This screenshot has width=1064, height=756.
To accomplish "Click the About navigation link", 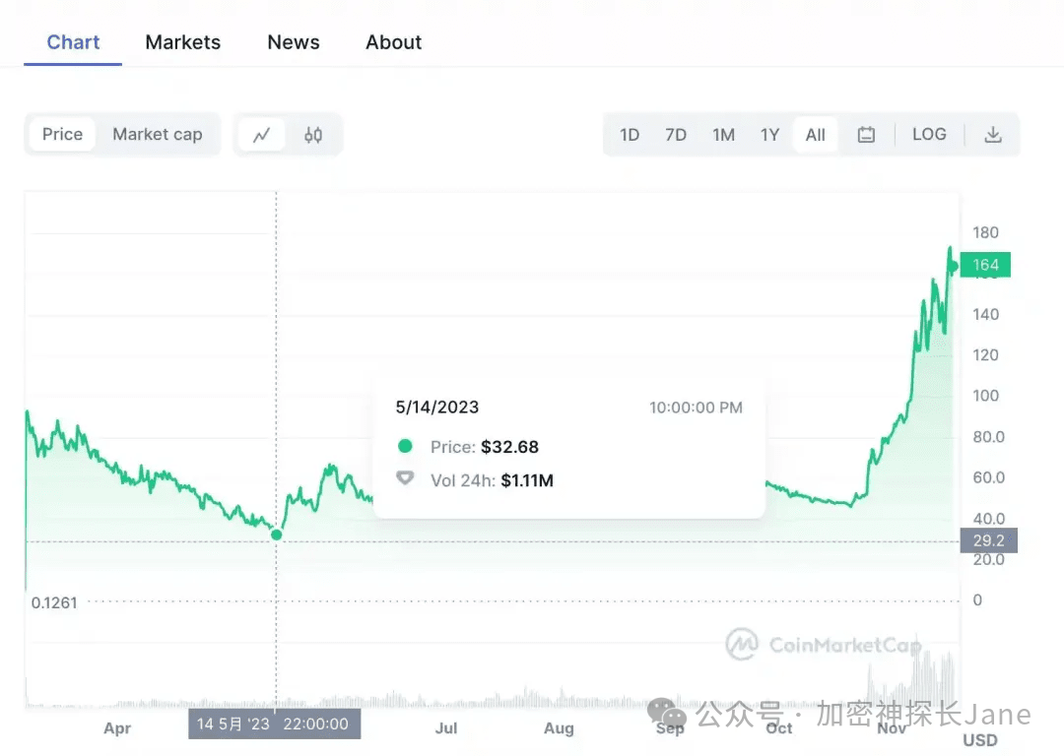I will pos(393,41).
